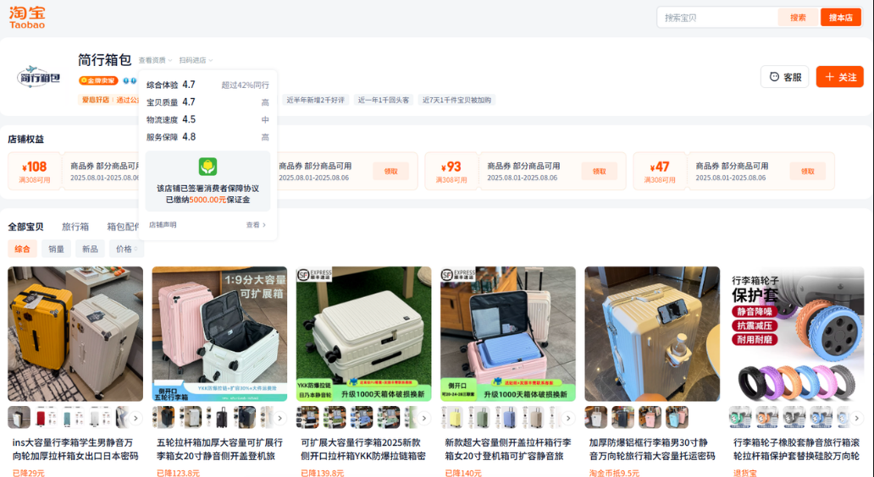Contact 客服 customer service

coord(785,77)
